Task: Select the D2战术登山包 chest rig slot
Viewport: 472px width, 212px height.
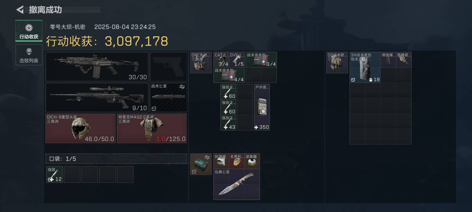Action: [337, 63]
